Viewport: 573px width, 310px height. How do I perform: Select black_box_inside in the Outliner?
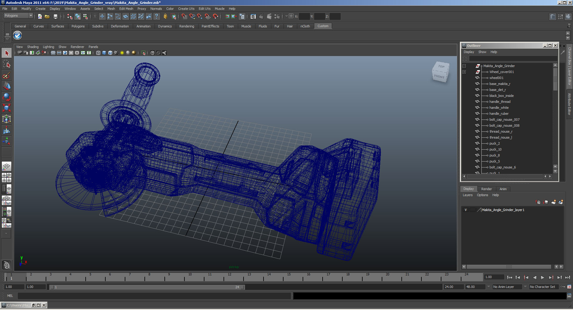click(501, 96)
